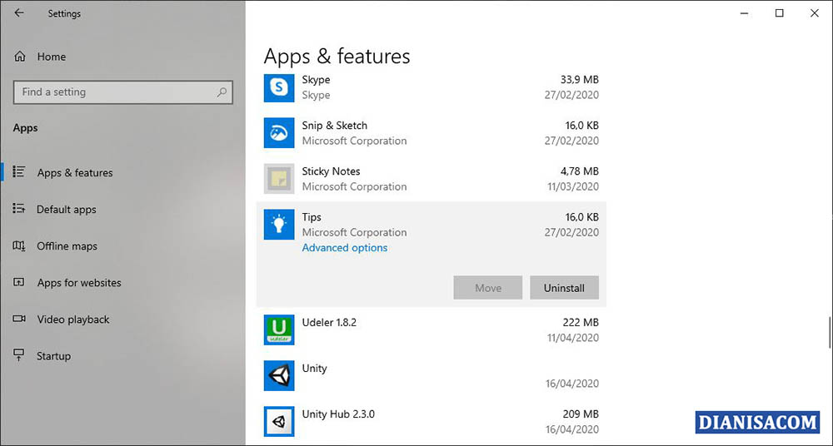Select the Snip & Sketch app icon
This screenshot has height=446, width=833.
(279, 133)
